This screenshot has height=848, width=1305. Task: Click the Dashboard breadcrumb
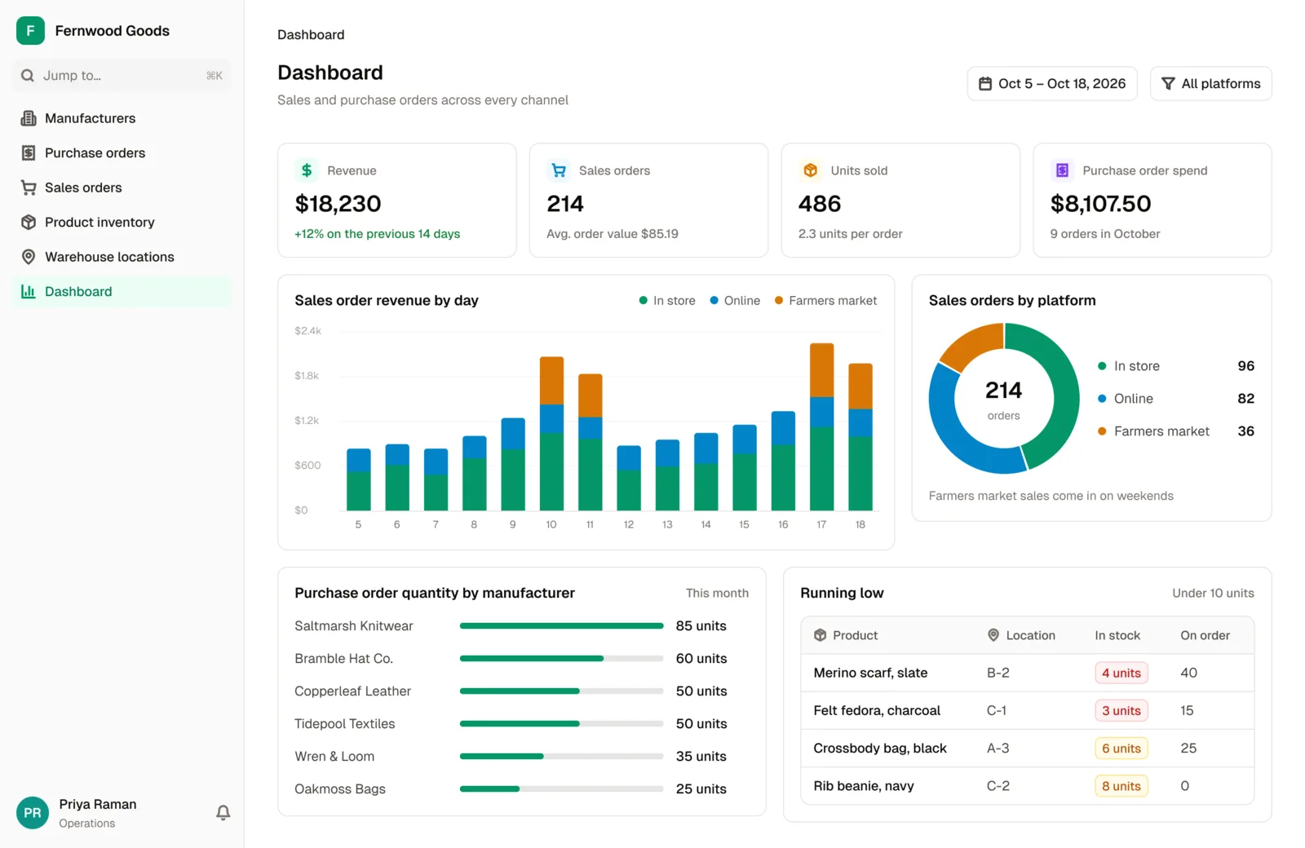(x=311, y=35)
